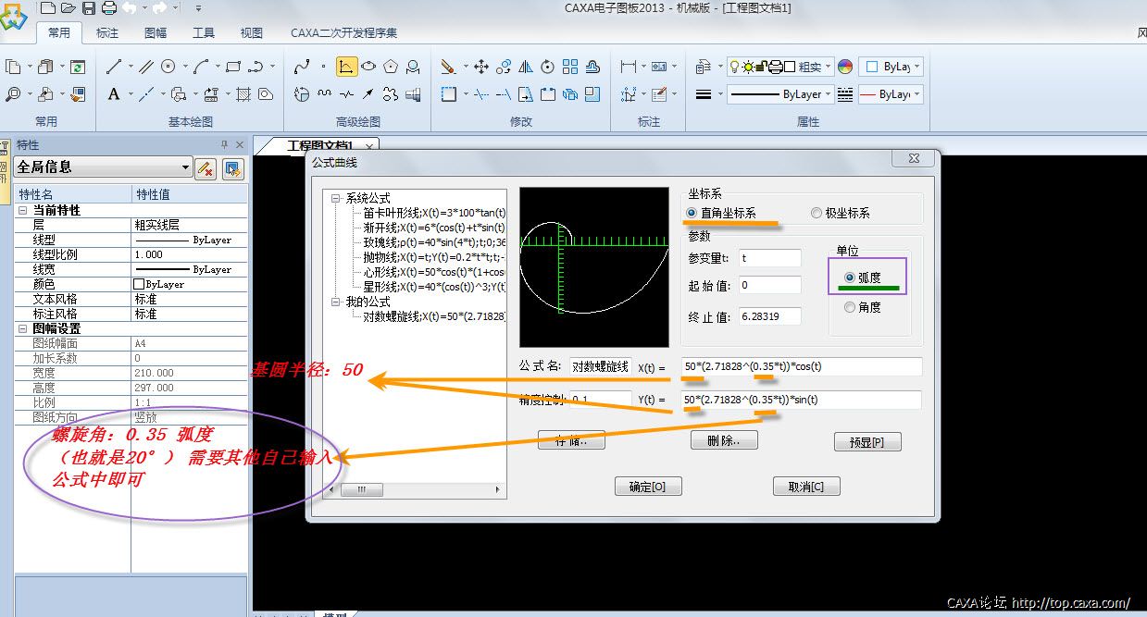Click the mirror tool in the modify group
Screen dimensions: 1147x617
526,67
